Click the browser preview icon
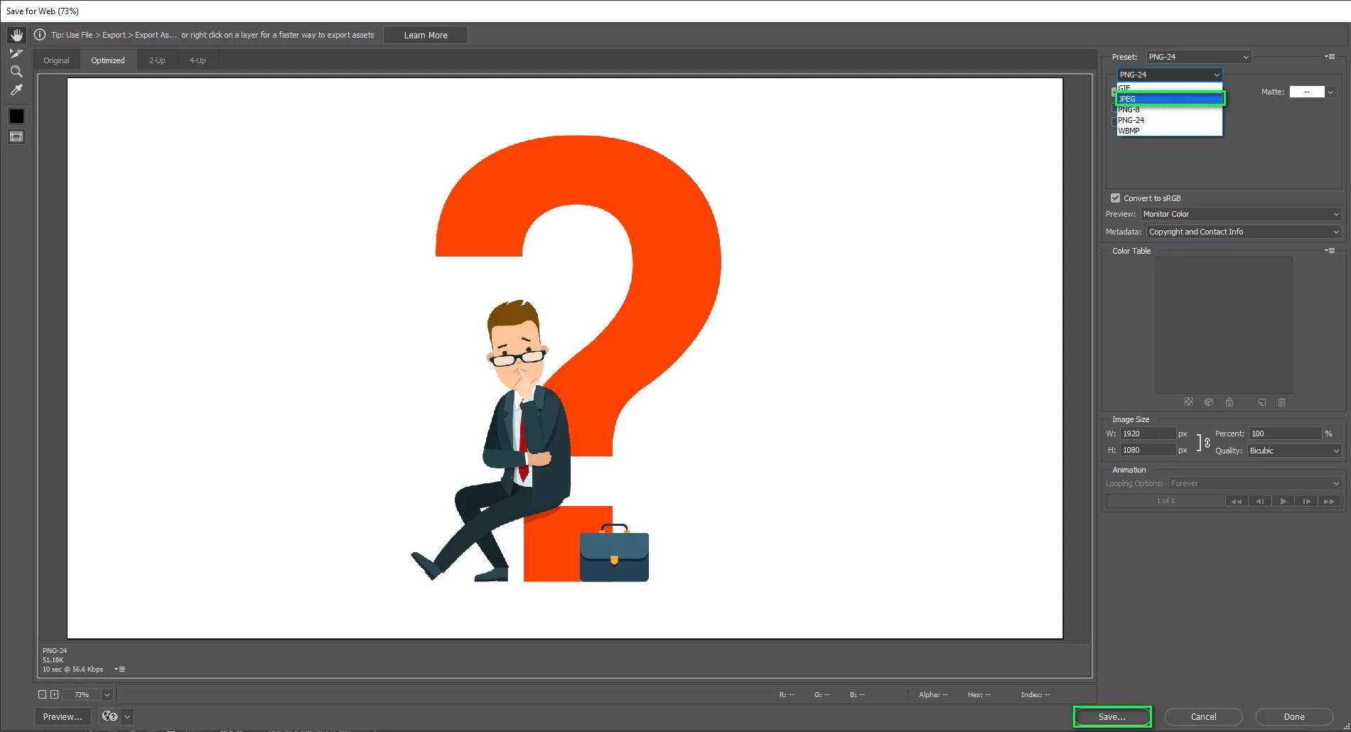Image resolution: width=1351 pixels, height=732 pixels. [x=109, y=716]
